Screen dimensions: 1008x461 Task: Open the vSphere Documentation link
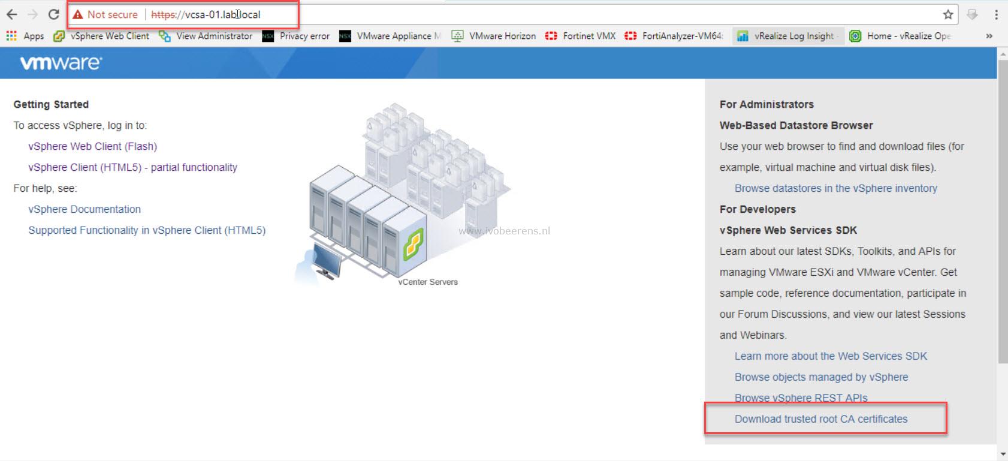tap(84, 209)
